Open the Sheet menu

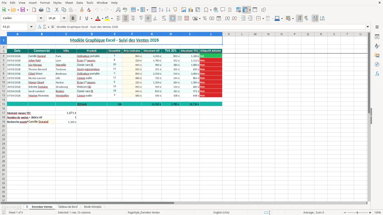pyautogui.click(x=69, y=3)
